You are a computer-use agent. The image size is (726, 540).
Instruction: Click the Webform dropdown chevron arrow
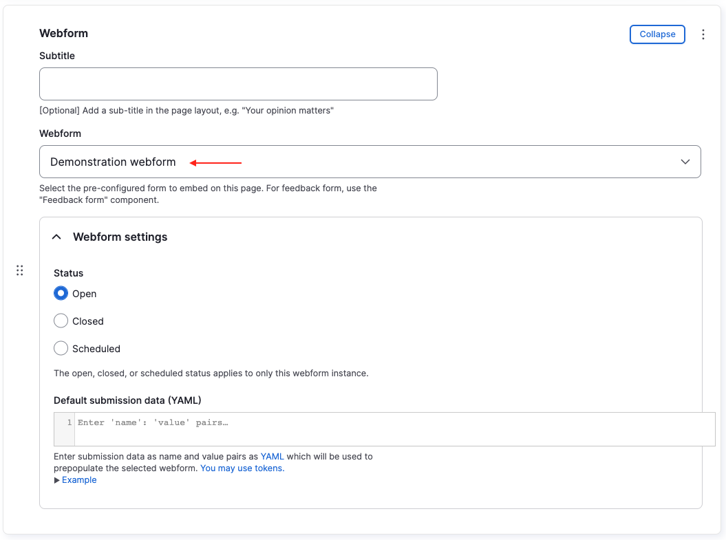(685, 162)
